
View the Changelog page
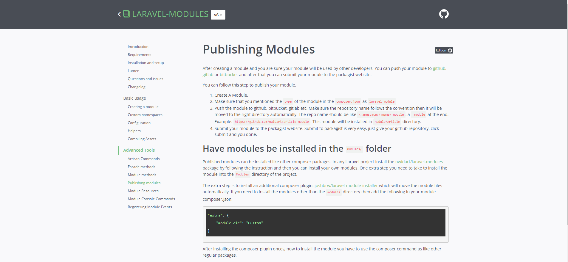pyautogui.click(x=137, y=87)
